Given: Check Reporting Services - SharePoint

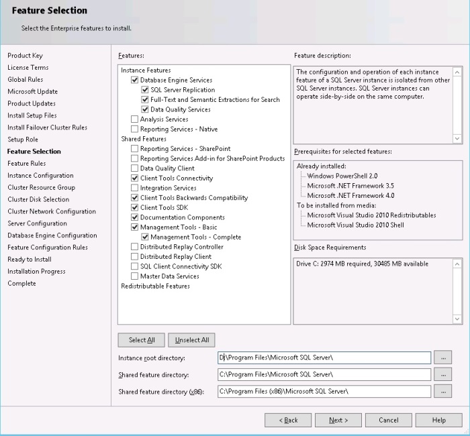Looking at the screenshot, I should coord(134,148).
